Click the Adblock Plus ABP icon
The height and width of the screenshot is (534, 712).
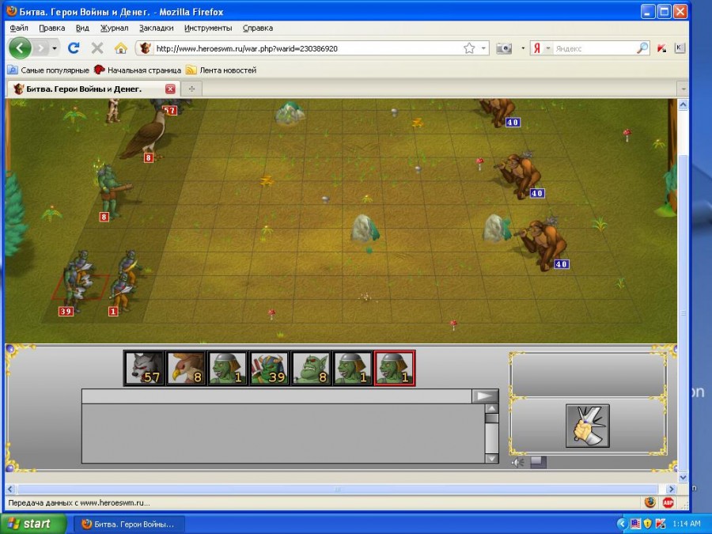(668, 502)
